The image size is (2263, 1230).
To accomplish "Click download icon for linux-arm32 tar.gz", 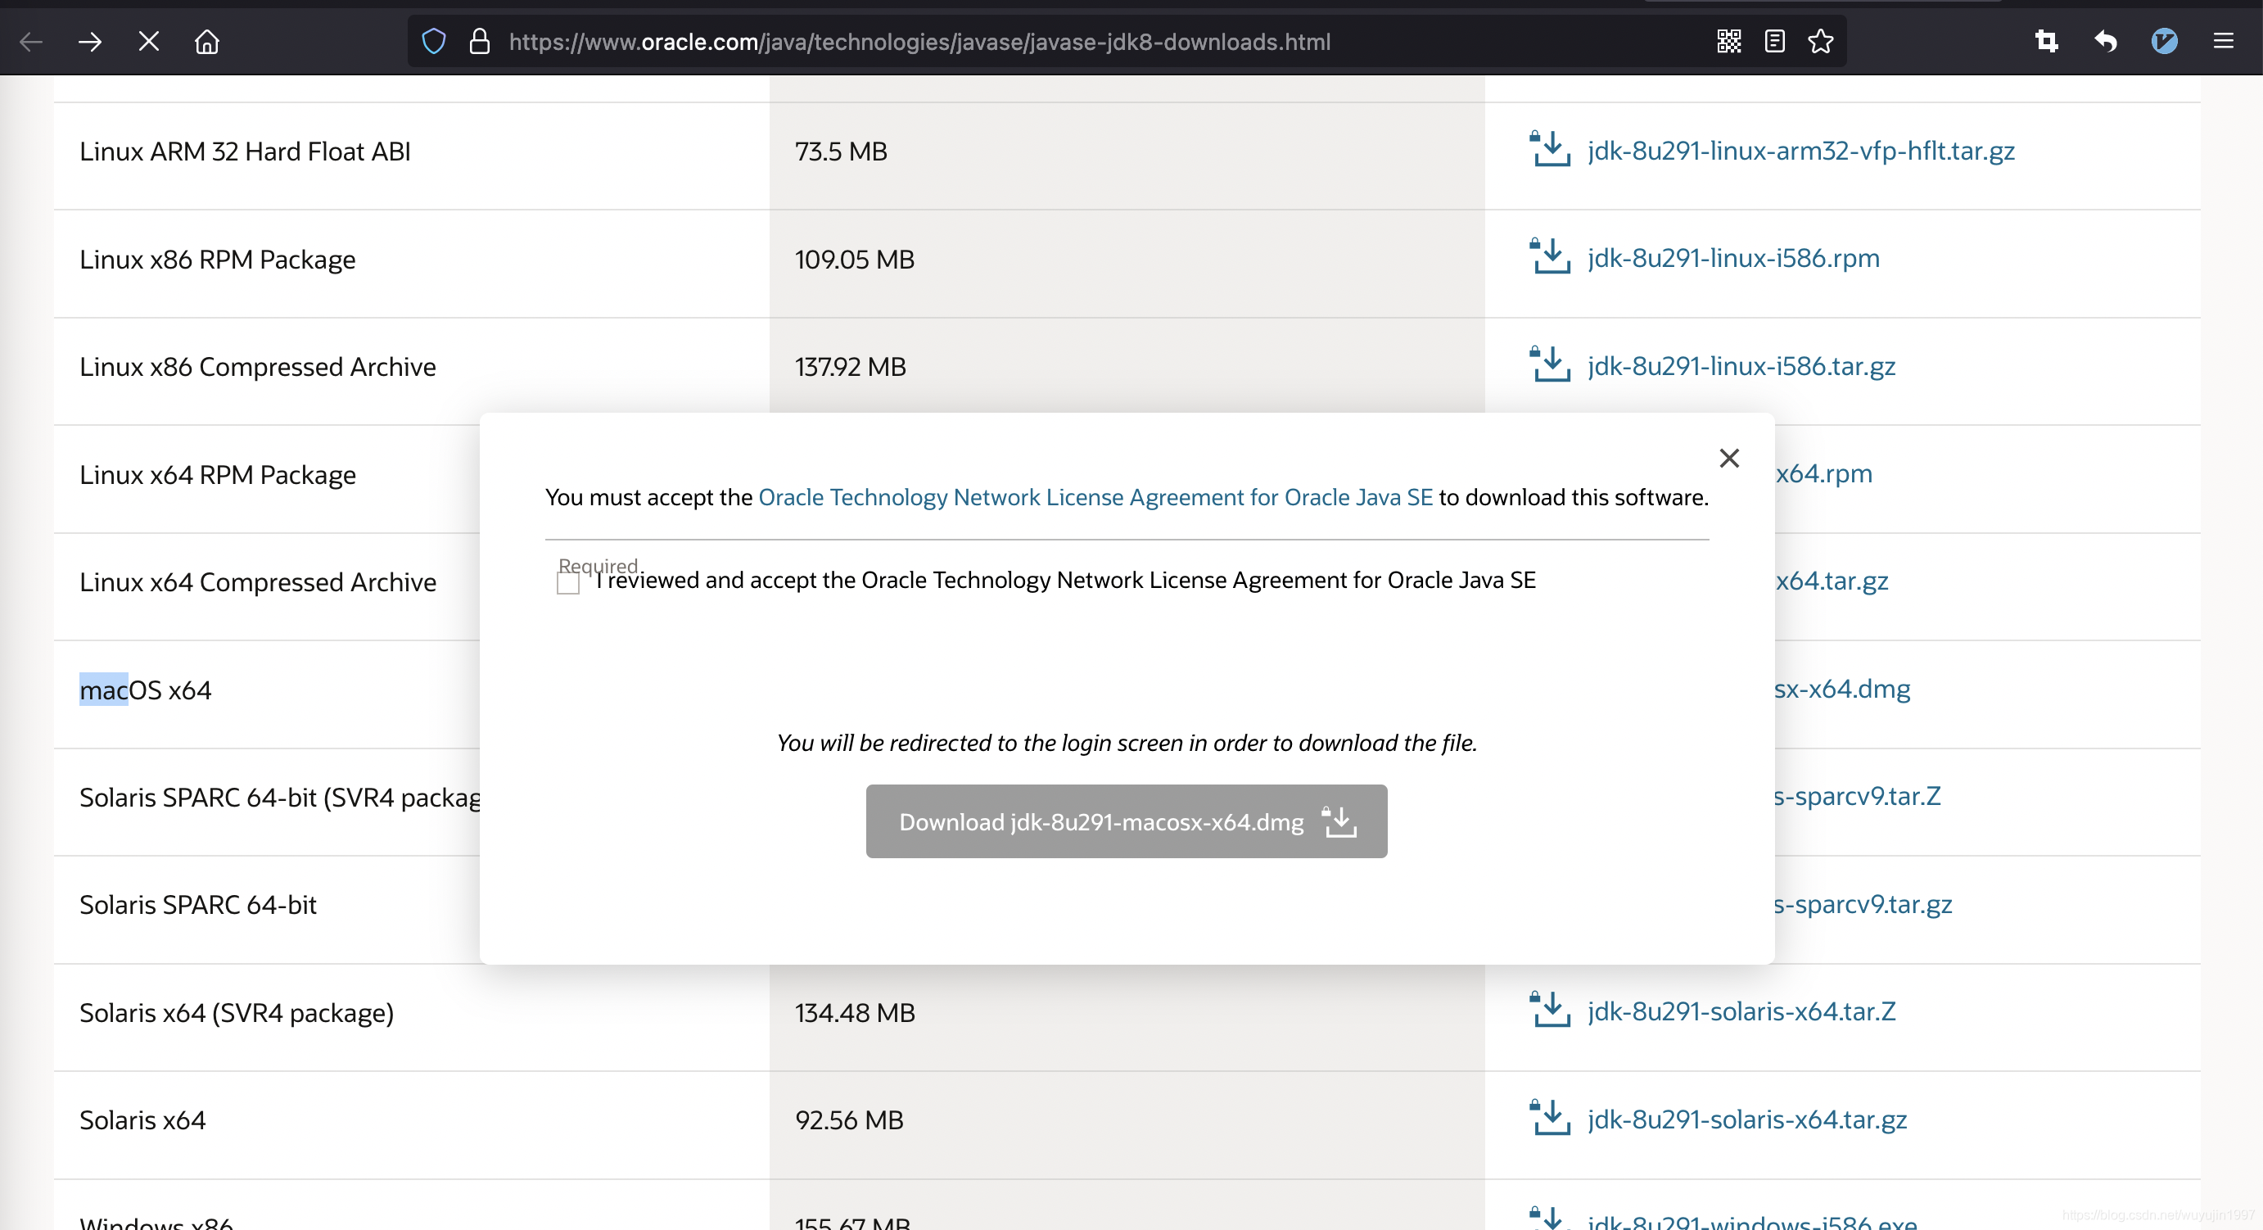I will click(x=1551, y=148).
